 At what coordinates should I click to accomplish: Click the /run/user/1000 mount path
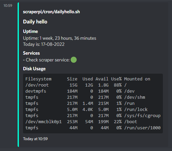[142, 128]
